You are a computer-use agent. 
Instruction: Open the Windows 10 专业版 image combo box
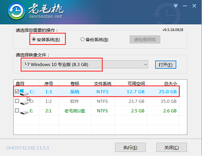[x=85, y=64]
